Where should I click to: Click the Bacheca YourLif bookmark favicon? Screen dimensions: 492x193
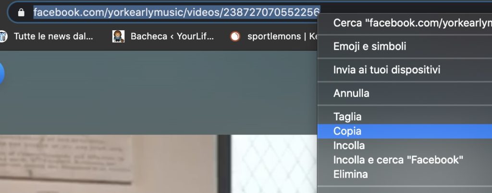point(118,36)
